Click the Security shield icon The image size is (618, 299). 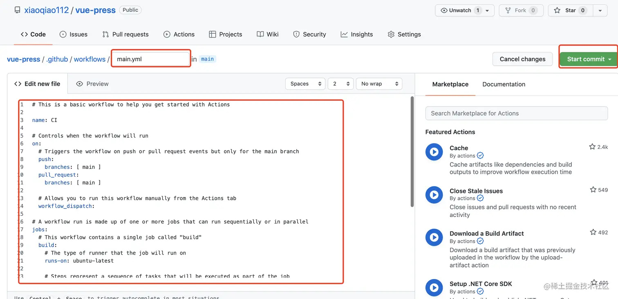coord(296,34)
